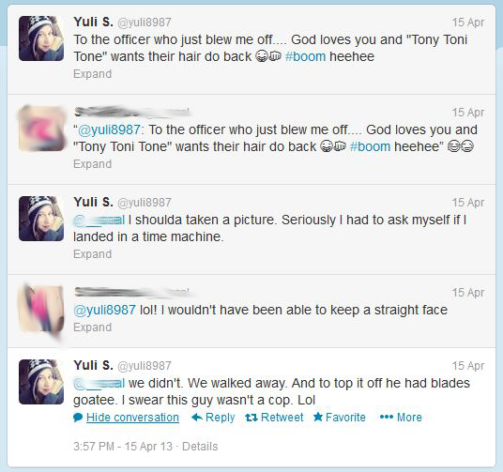Open blurred avatar of second tweet
This screenshot has height=472, width=503.
(x=41, y=129)
